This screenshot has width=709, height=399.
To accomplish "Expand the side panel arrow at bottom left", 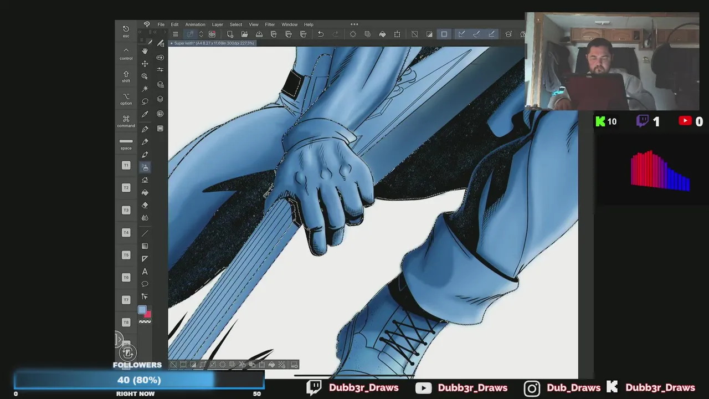I will [117, 339].
